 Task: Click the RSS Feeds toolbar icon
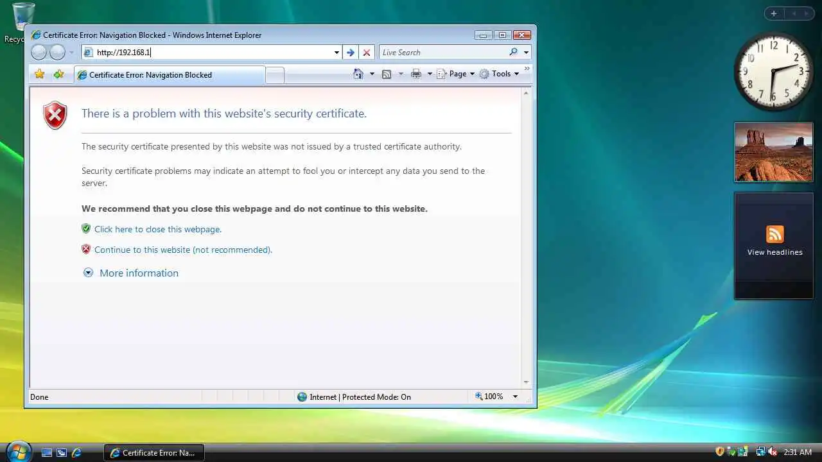387,74
